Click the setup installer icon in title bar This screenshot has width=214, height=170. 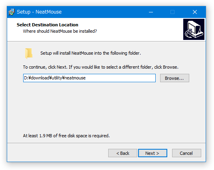click(x=12, y=12)
